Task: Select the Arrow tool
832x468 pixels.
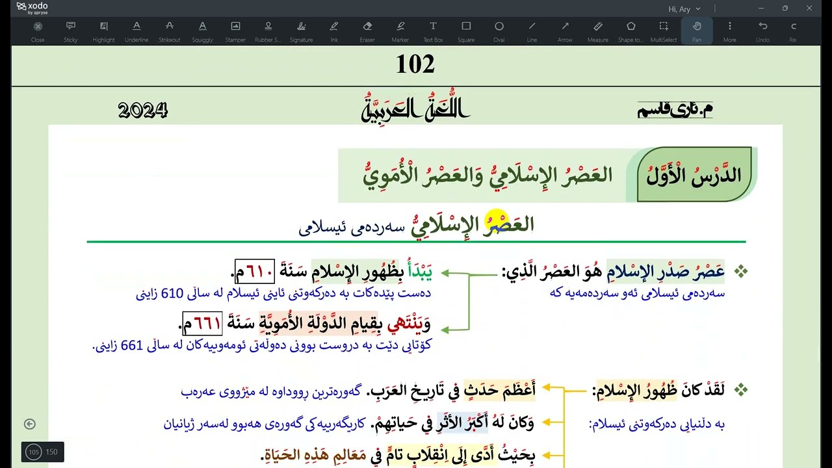Action: pyautogui.click(x=565, y=31)
